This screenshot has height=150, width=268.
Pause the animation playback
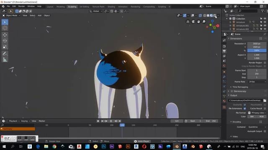click(x=111, y=121)
